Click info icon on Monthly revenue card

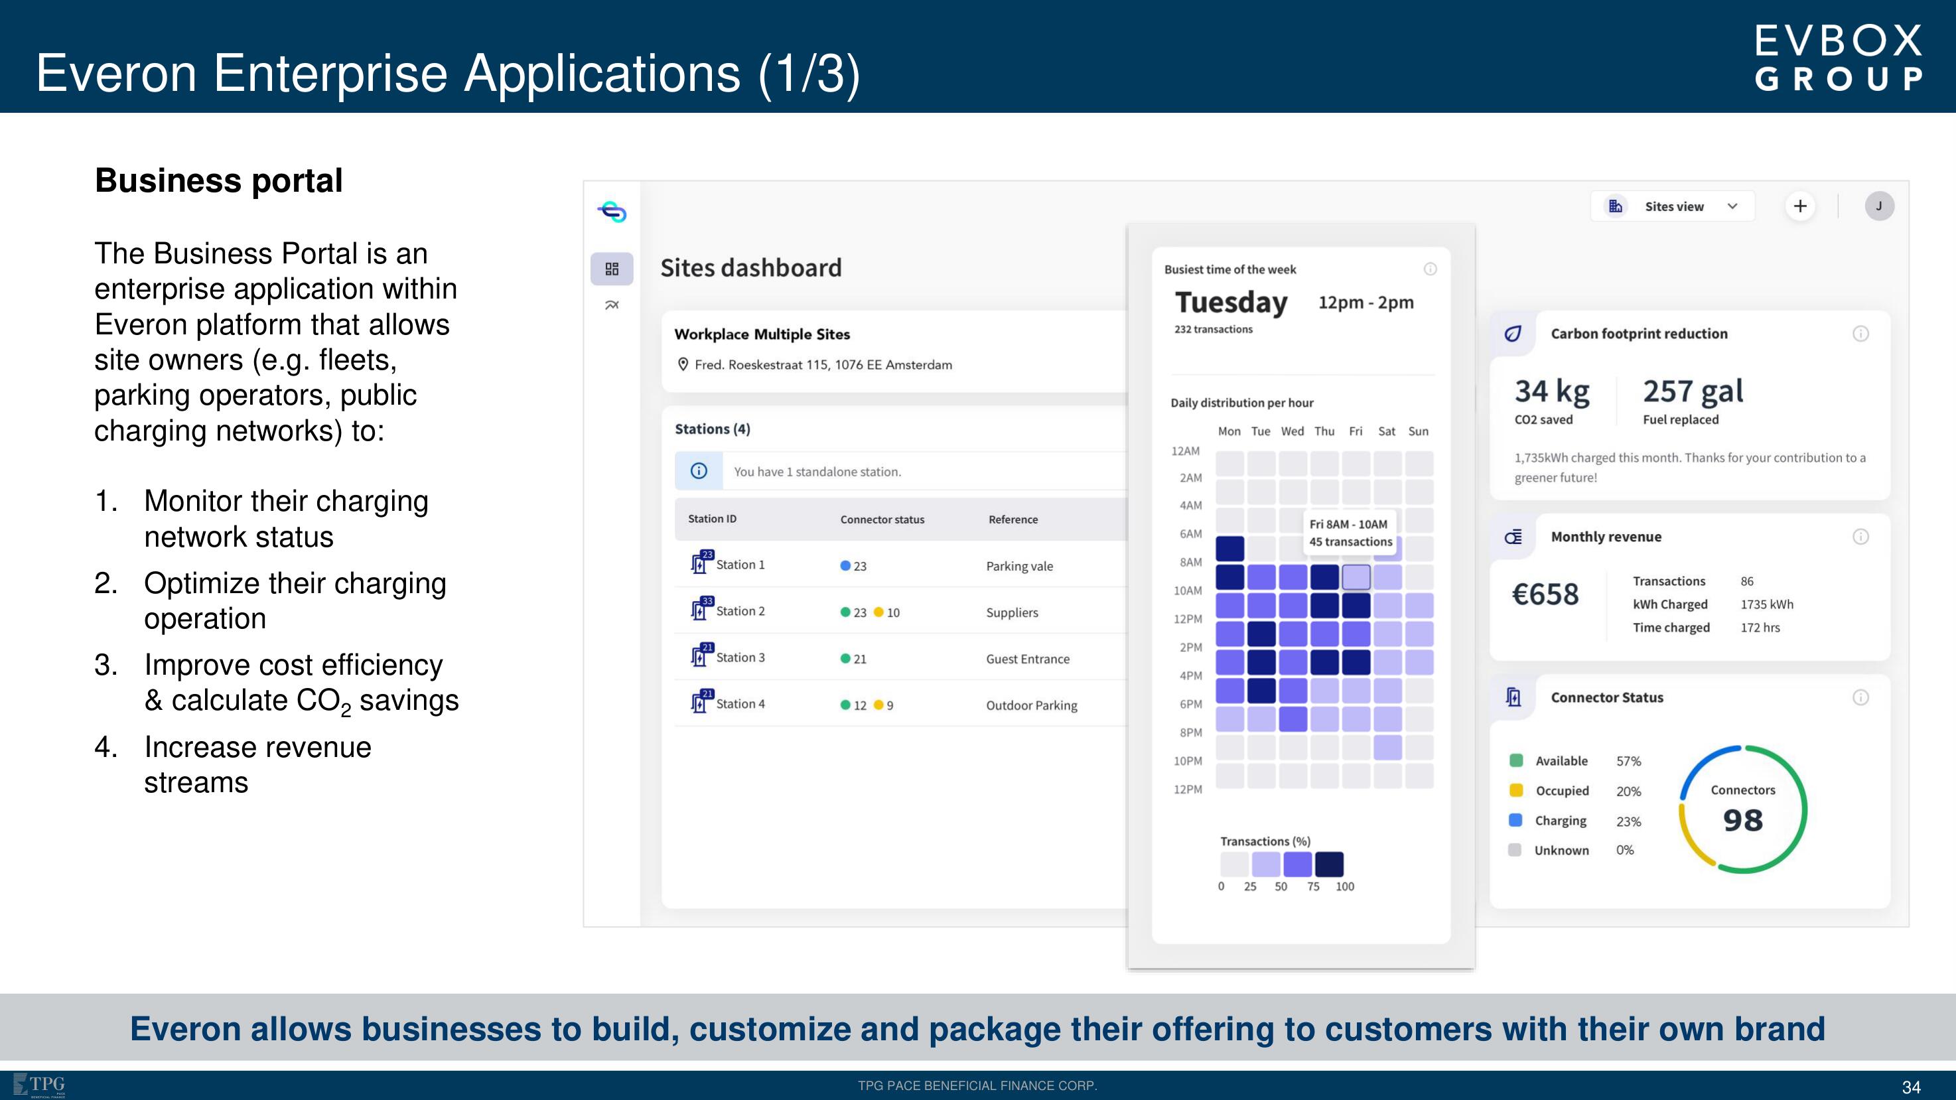1860,537
